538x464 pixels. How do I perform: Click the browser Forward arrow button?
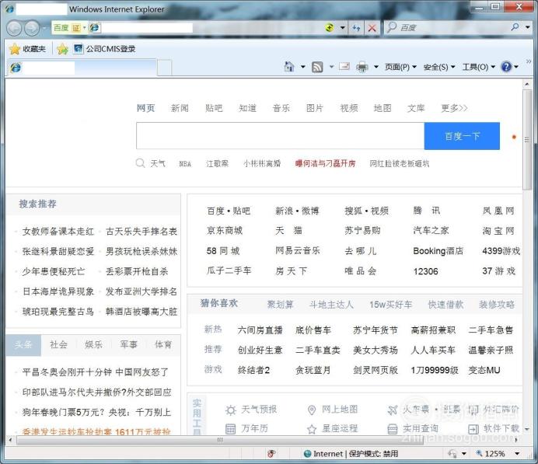pyautogui.click(x=33, y=28)
